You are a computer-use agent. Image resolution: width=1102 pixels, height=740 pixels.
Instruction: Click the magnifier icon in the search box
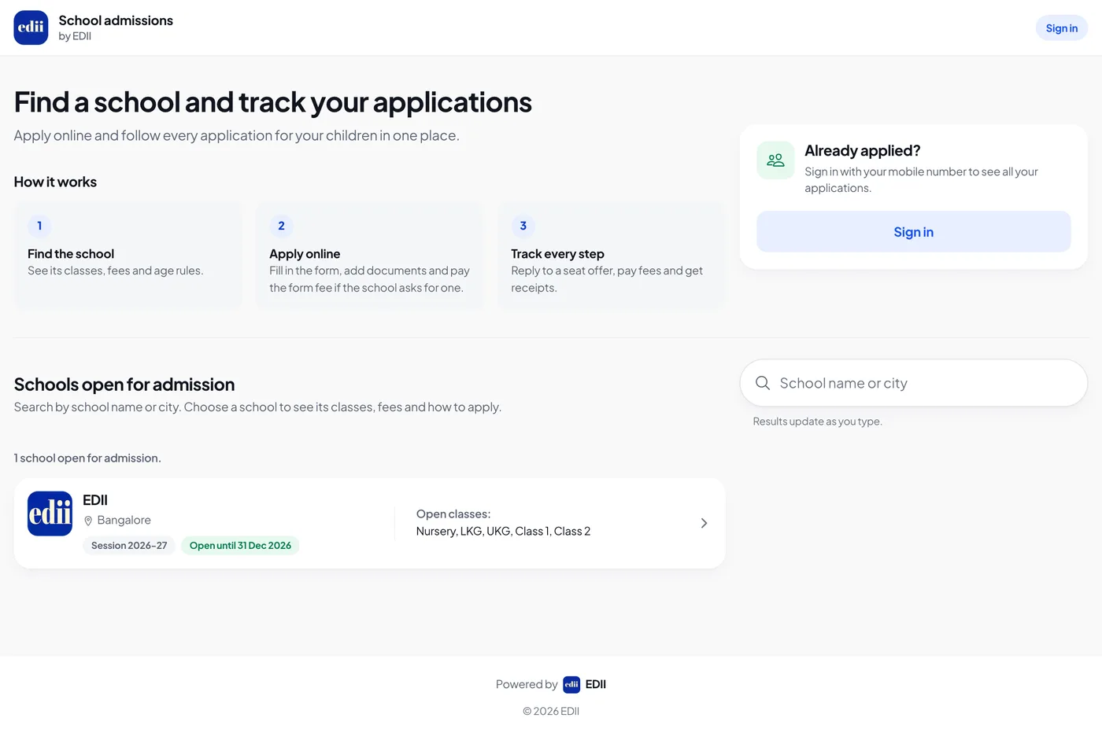[x=763, y=383]
